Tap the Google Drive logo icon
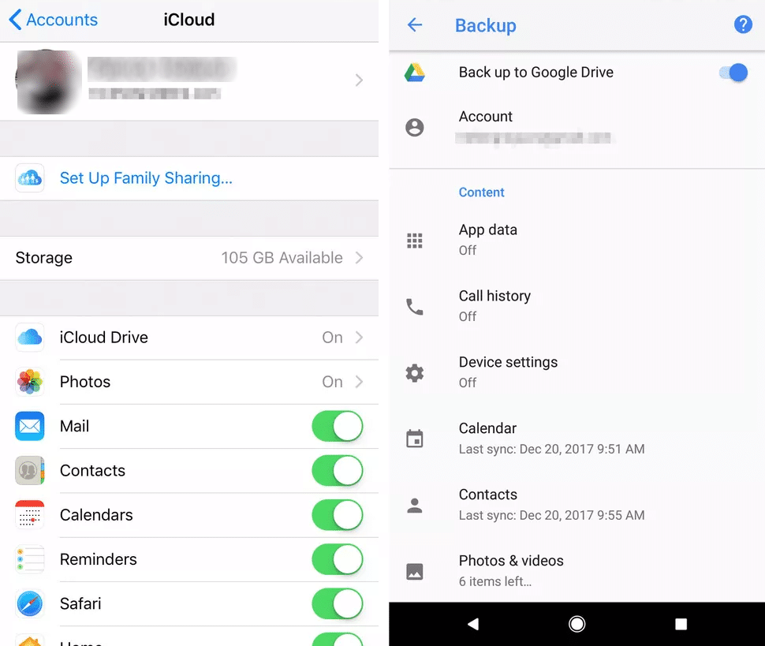The image size is (765, 646). coord(415,73)
